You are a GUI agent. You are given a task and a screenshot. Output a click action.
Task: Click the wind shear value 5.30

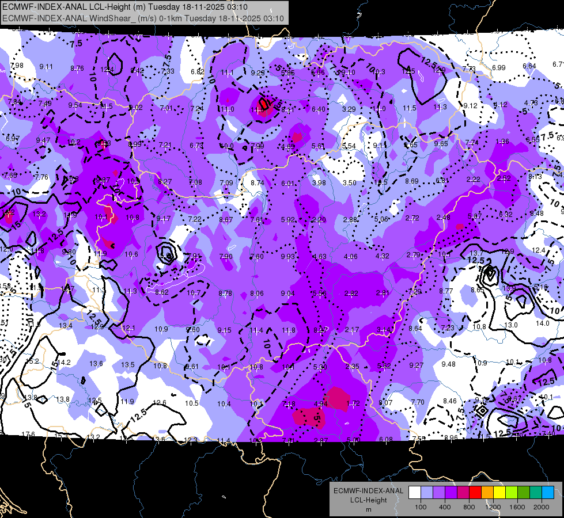pyautogui.click(x=320, y=367)
